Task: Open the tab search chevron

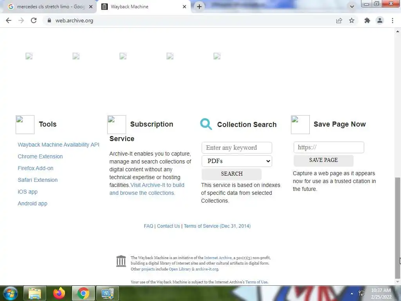Action: coord(352,7)
